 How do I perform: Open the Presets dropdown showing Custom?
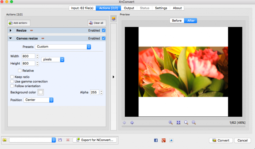63,47
